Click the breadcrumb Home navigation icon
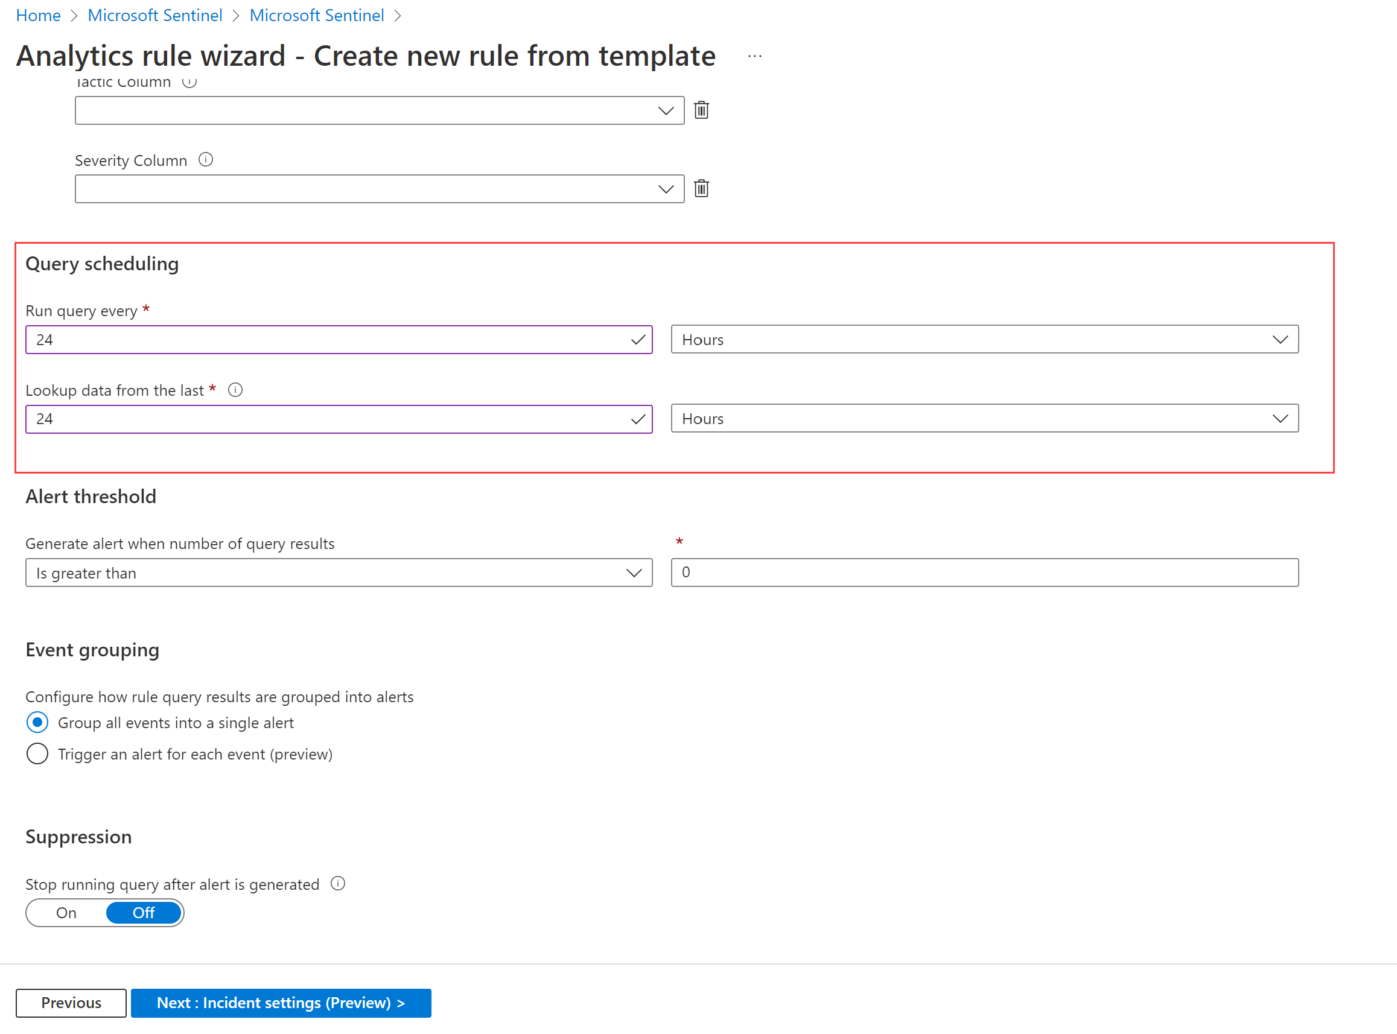The image size is (1397, 1034). [x=40, y=14]
